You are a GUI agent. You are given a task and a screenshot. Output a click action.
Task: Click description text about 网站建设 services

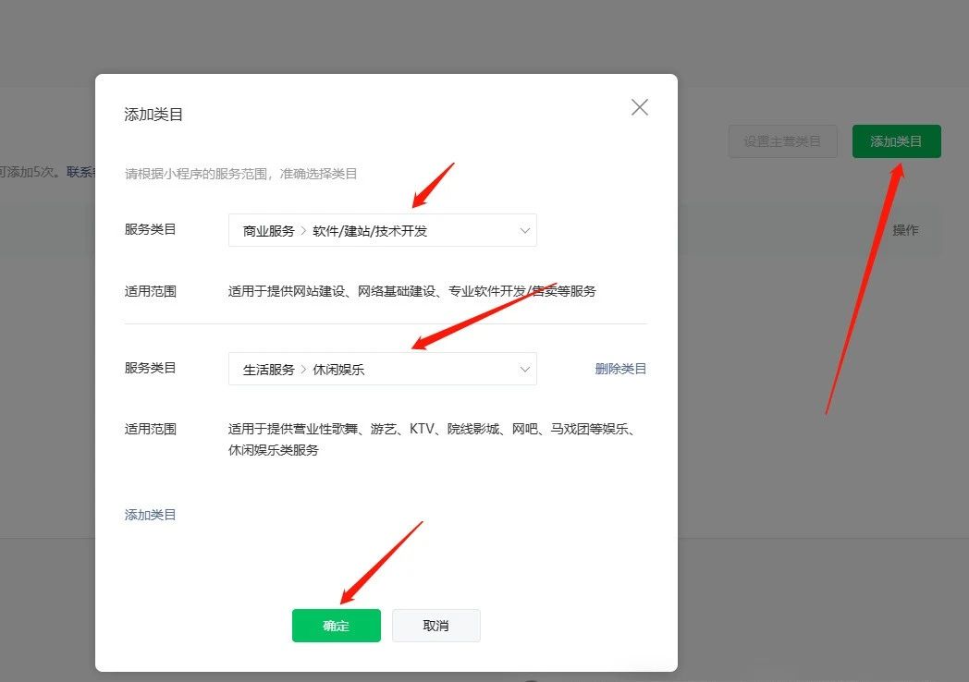coord(411,291)
